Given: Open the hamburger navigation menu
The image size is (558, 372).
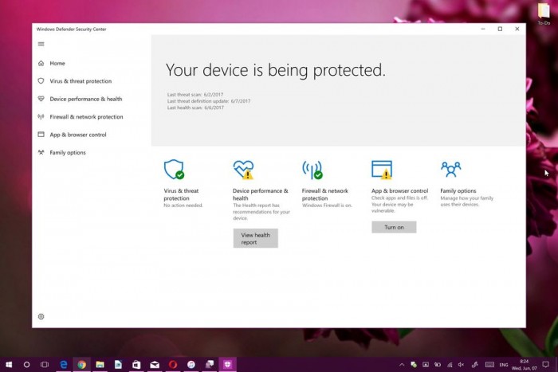Looking at the screenshot, I should coord(41,44).
